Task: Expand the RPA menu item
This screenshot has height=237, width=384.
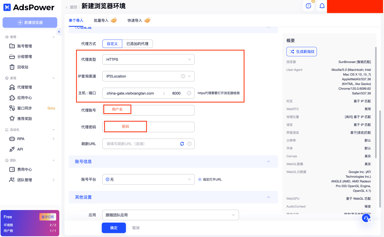Action: click(32, 139)
